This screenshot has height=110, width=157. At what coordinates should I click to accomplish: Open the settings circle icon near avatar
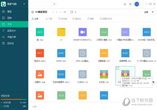130,4
